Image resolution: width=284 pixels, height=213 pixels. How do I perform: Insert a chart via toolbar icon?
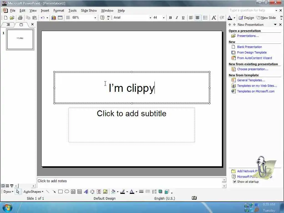click(54, 17)
